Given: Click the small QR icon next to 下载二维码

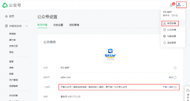Looking at the screenshot, I should click(x=175, y=87).
